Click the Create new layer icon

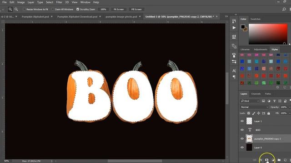click(x=285, y=160)
